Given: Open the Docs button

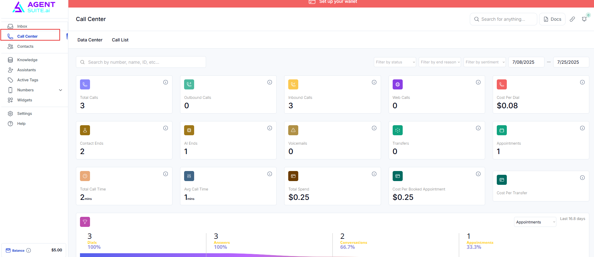Looking at the screenshot, I should (552, 19).
